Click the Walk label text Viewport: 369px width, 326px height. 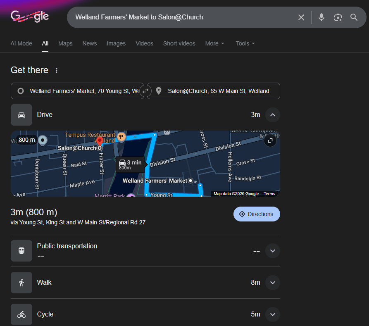pyautogui.click(x=44, y=283)
